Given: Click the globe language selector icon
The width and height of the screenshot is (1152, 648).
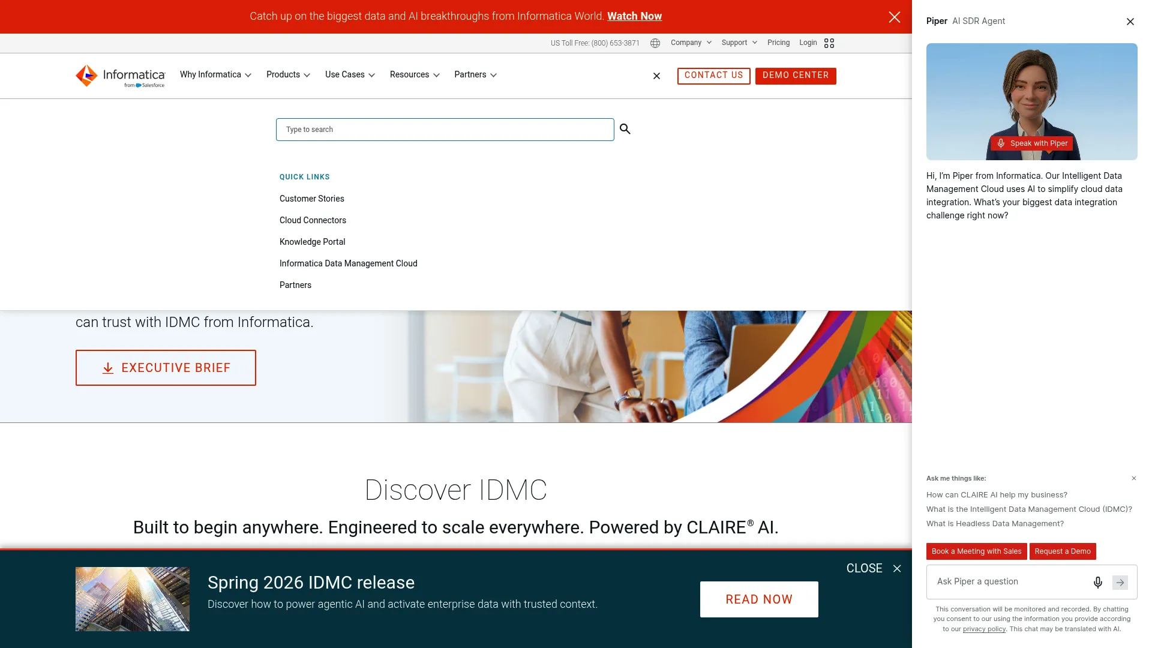Looking at the screenshot, I should (x=655, y=43).
